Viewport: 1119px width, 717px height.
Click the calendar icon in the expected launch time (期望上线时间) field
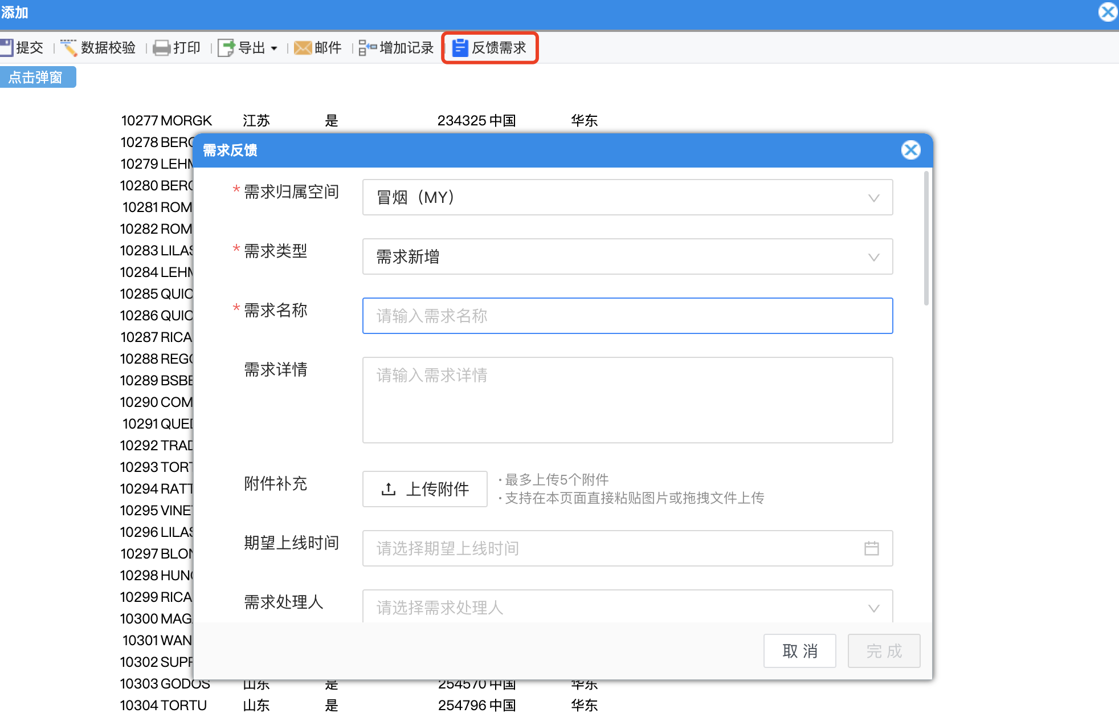[x=871, y=548]
